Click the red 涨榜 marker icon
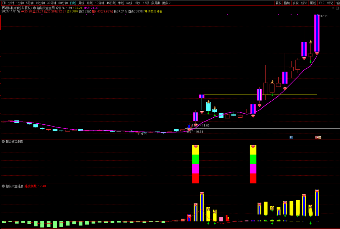Image resolution: width=340 pixels, height=229 pixels. [x=318, y=137]
